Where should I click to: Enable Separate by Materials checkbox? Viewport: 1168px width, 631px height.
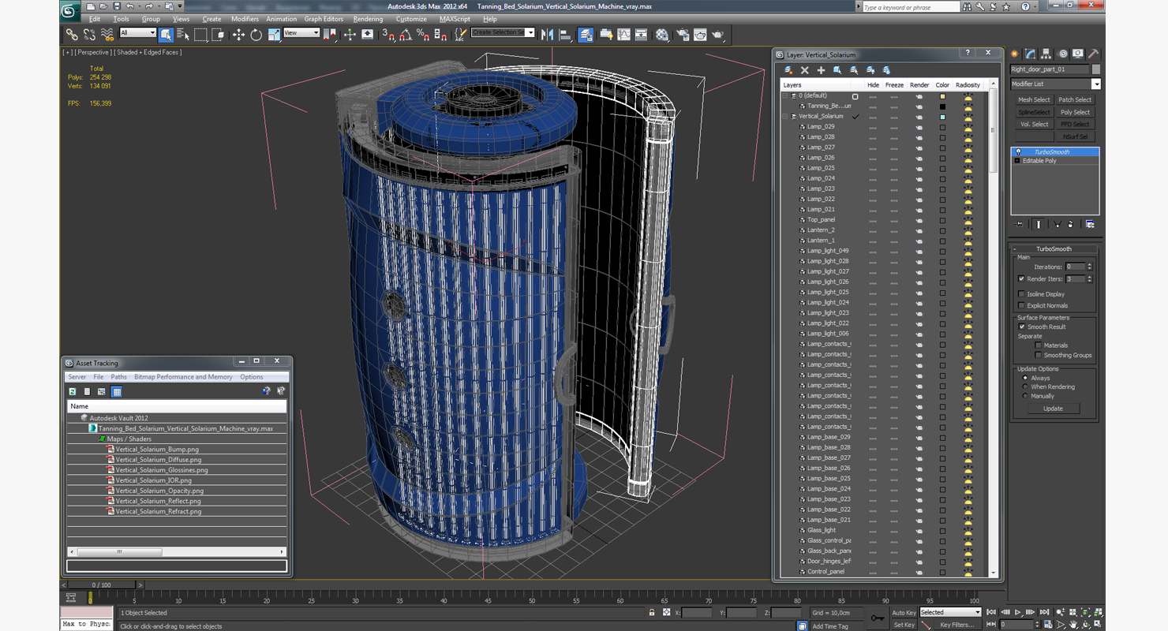1039,345
